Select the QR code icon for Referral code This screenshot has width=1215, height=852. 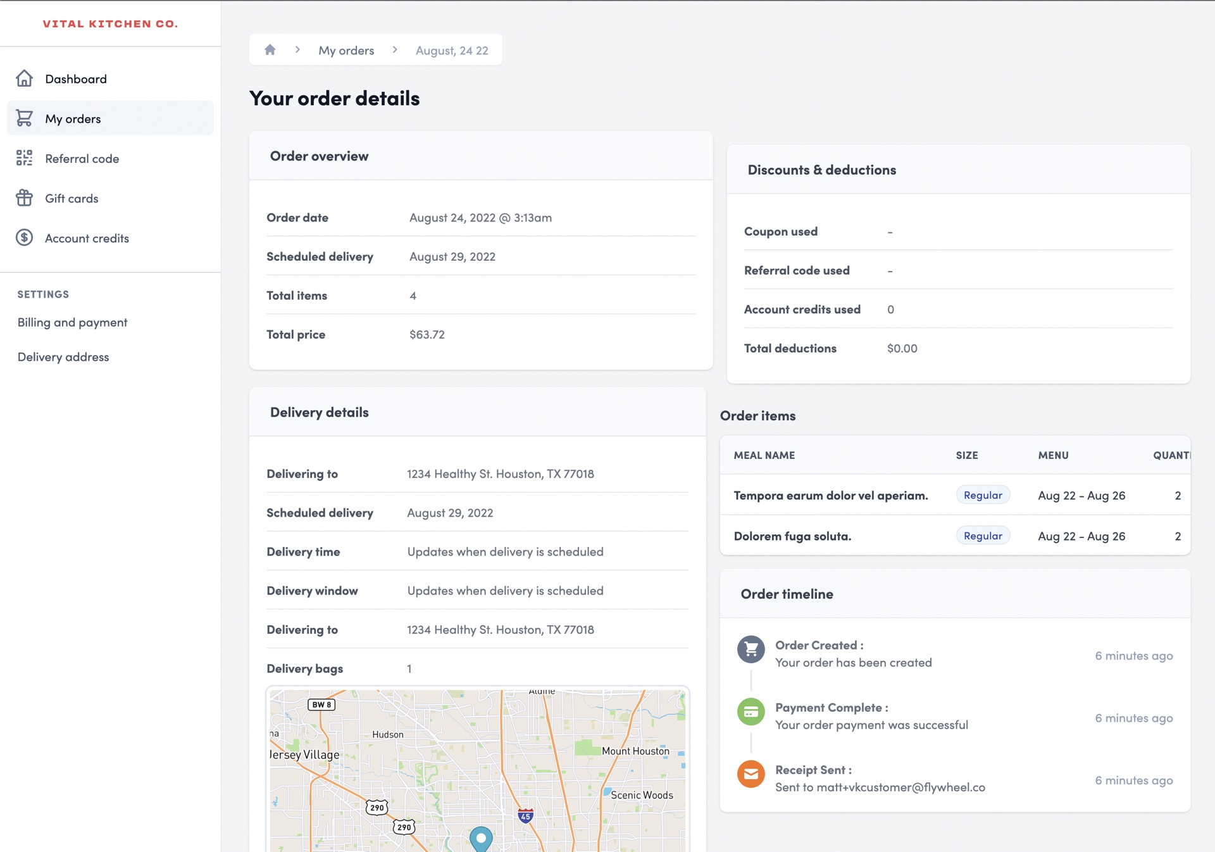pos(24,158)
